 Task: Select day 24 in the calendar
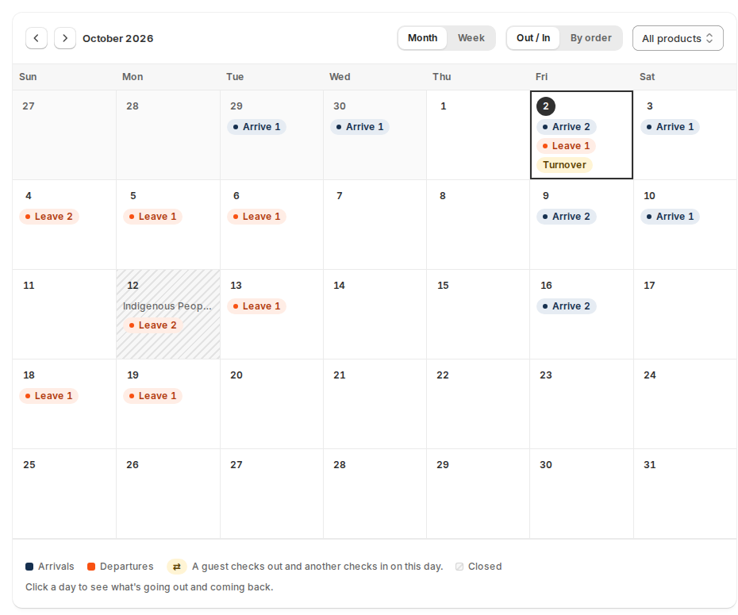tap(686, 404)
